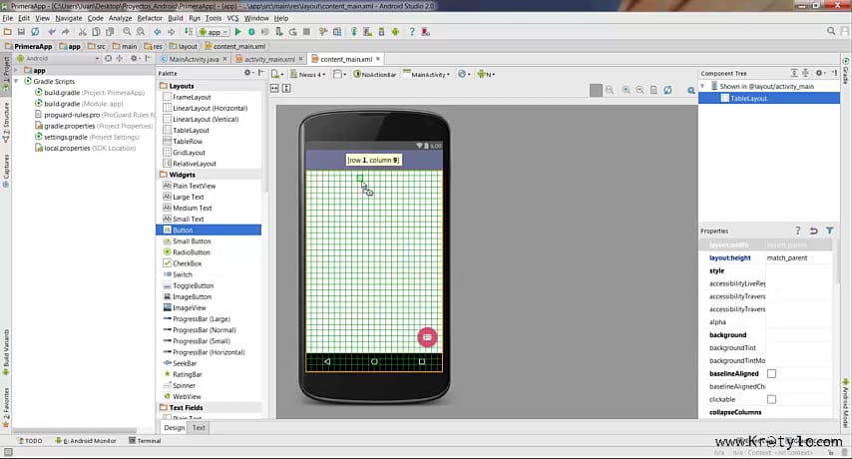852x459 pixels.
Task: Open the Nexus 4 device dropdown
Action: point(308,75)
